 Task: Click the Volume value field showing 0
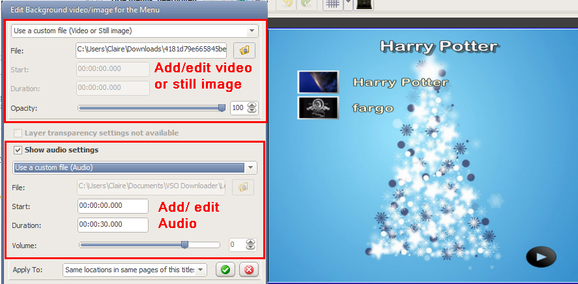237,244
